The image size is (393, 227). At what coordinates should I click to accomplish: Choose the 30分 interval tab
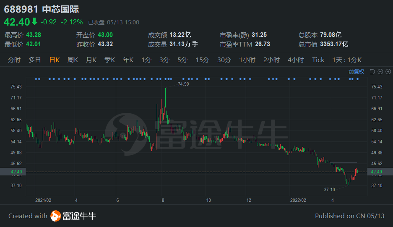224,60
